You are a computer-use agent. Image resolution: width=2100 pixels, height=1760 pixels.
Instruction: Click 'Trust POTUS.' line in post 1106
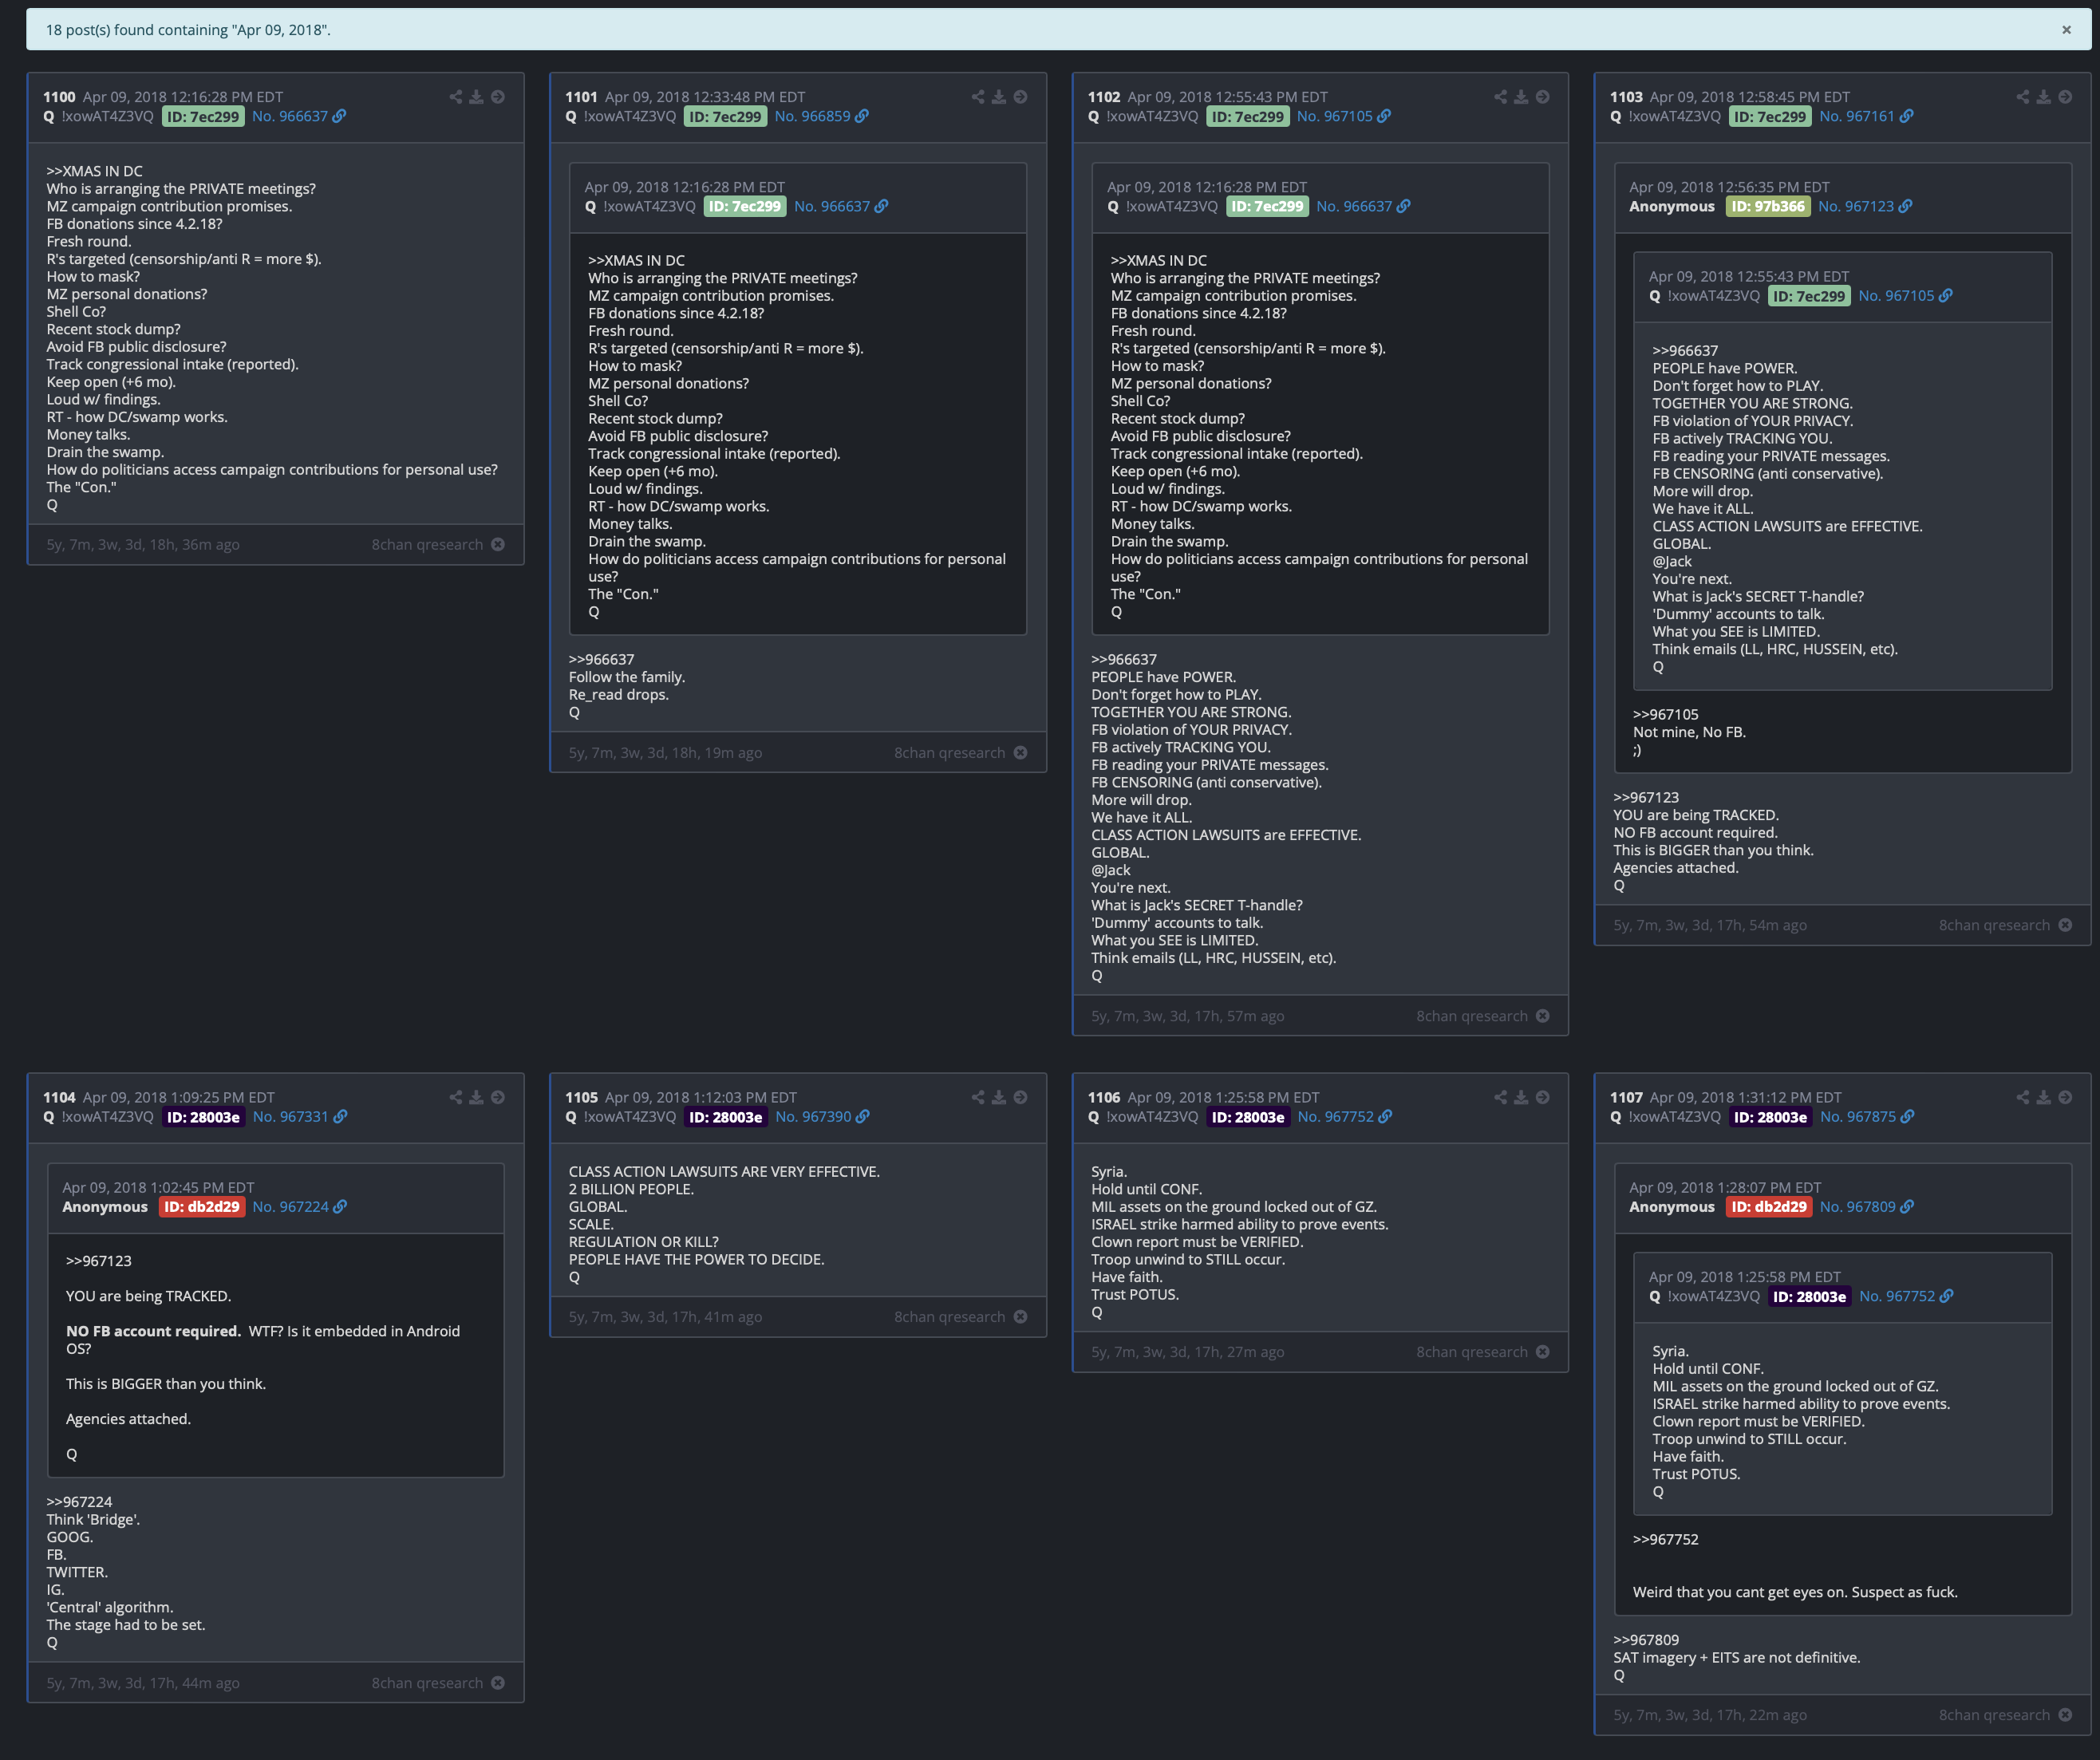point(1135,1294)
